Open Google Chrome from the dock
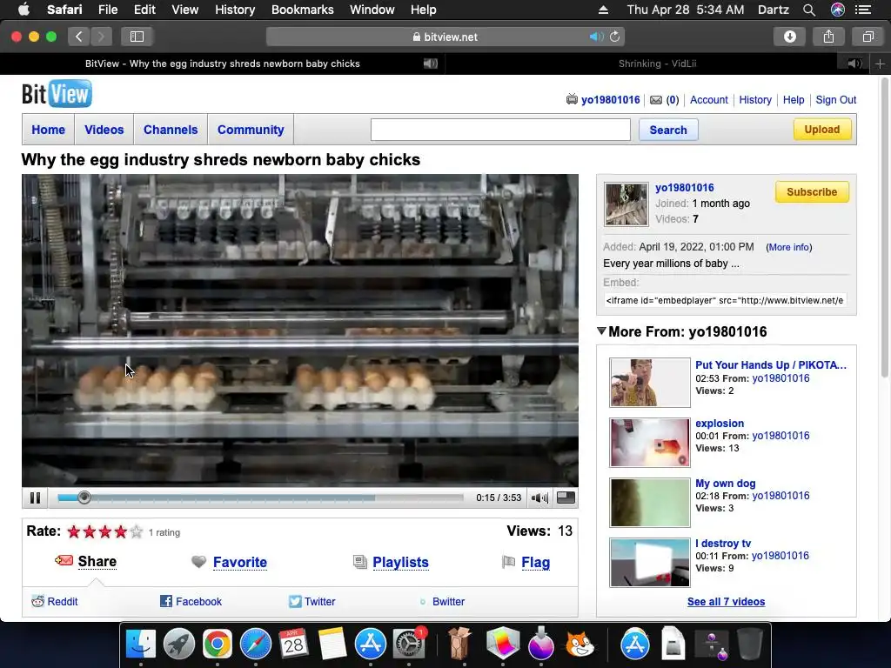Viewport: 891px width, 668px height. (217, 645)
